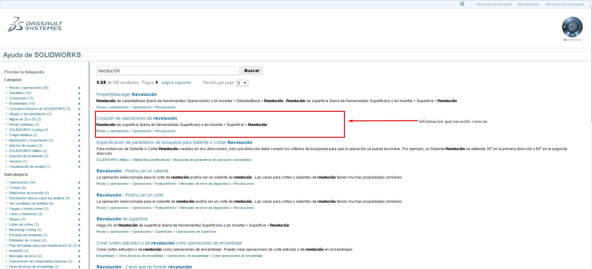Image resolution: width=592 pixels, height=269 pixels.
Task: Filter by Enfoque del modelado (2)
Action: pos(28,235)
